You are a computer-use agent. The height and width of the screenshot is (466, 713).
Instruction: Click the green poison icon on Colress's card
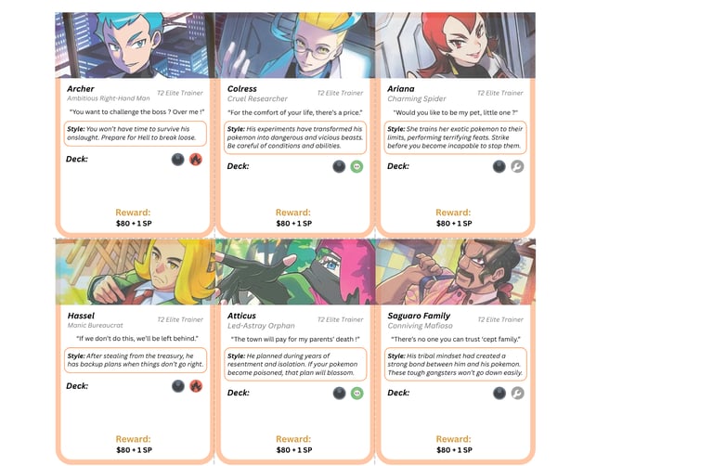click(x=356, y=167)
